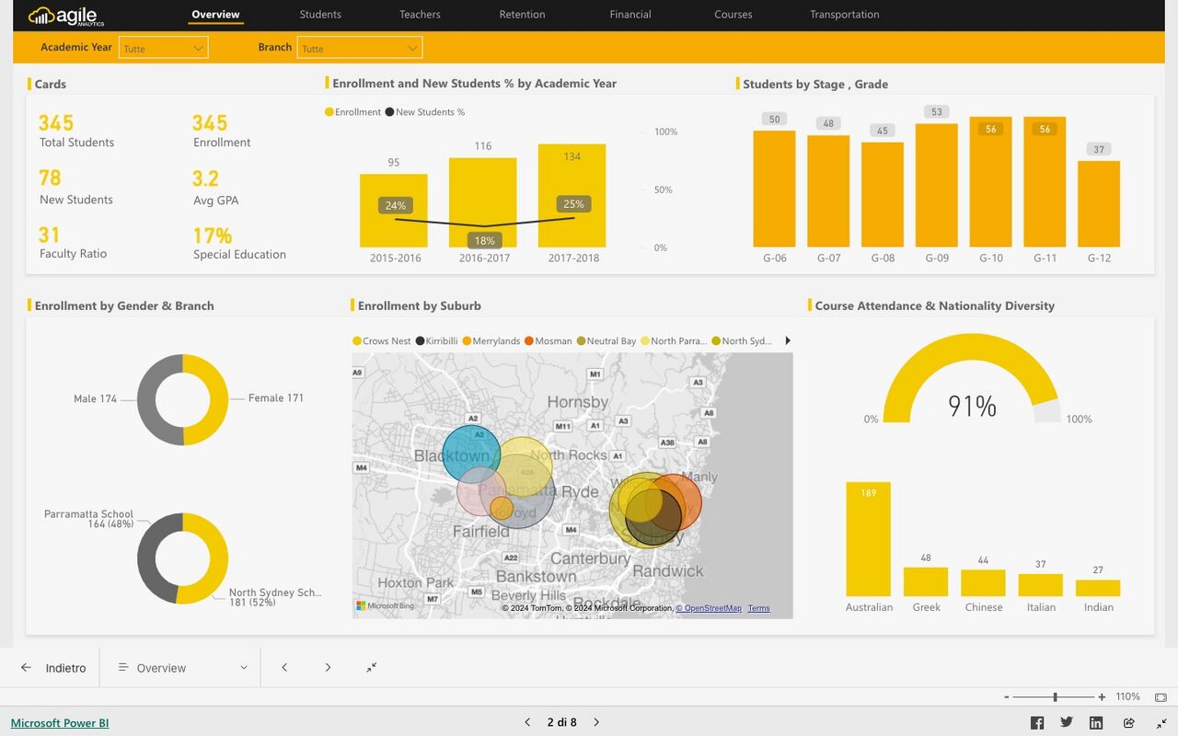Click the Indietro back button
This screenshot has height=736, width=1178.
point(52,667)
